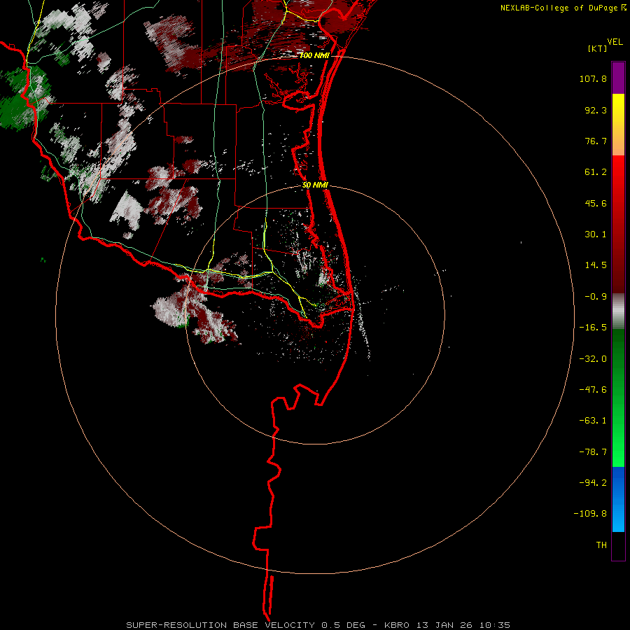Image resolution: width=630 pixels, height=630 pixels.
Task: Click the 13 JAN 26 date text
Action: [444, 625]
